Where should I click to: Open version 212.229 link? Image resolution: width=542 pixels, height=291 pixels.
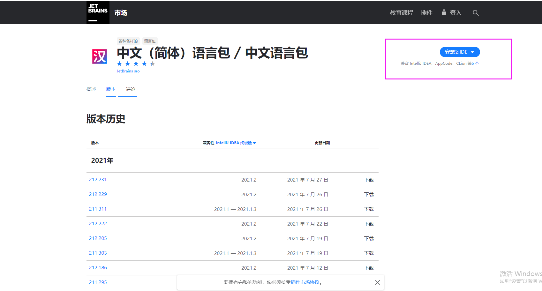coord(98,194)
